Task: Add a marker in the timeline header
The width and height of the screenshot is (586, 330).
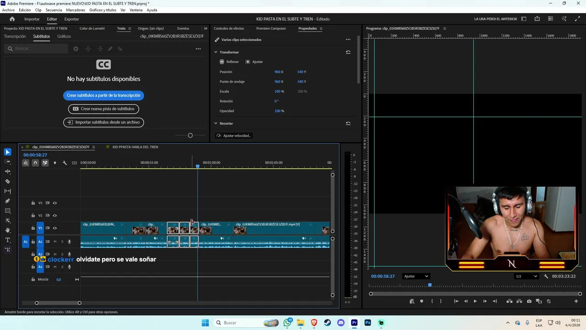Action: tap(55, 163)
